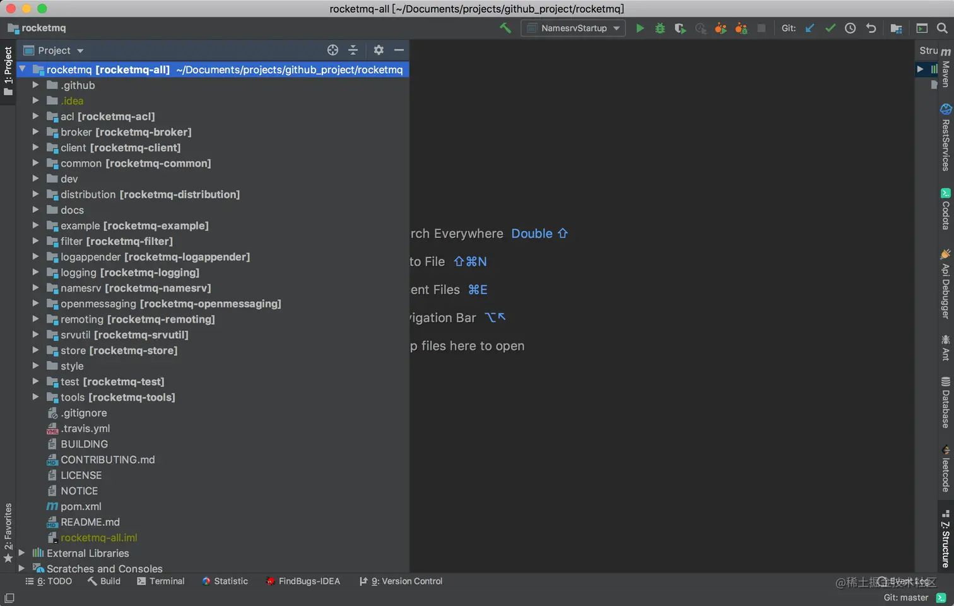Open the Project panel settings gear
954x606 pixels.
(x=379, y=50)
